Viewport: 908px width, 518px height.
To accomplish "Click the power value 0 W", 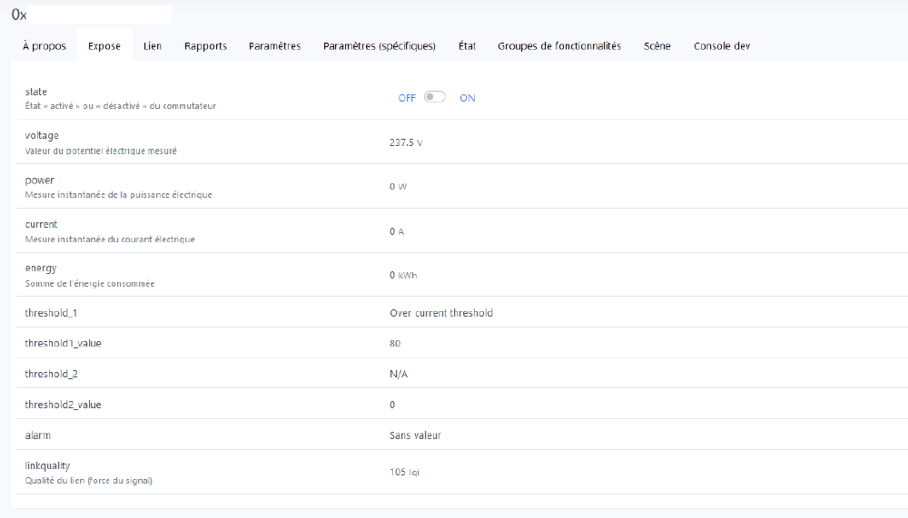I will click(x=398, y=187).
